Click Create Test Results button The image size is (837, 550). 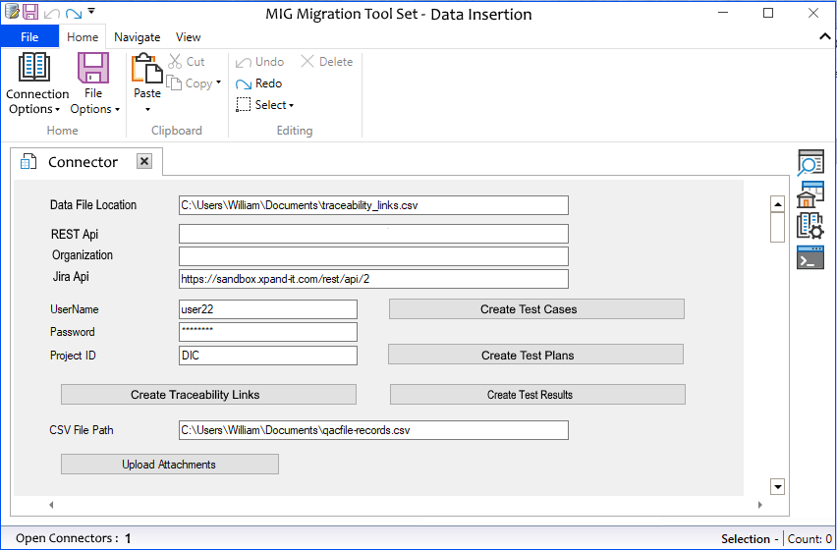[x=537, y=395]
